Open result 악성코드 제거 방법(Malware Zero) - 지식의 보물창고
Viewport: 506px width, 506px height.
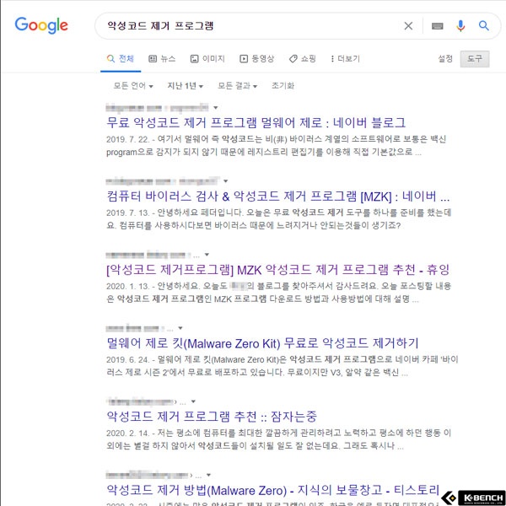[x=273, y=490]
